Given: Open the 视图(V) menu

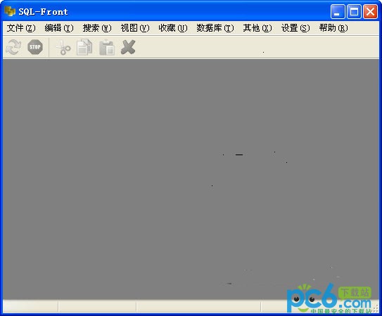Looking at the screenshot, I should (x=135, y=28).
